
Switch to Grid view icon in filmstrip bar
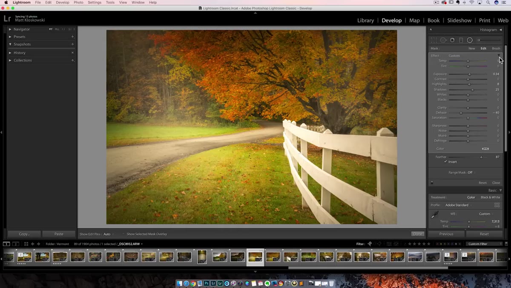pos(26,244)
